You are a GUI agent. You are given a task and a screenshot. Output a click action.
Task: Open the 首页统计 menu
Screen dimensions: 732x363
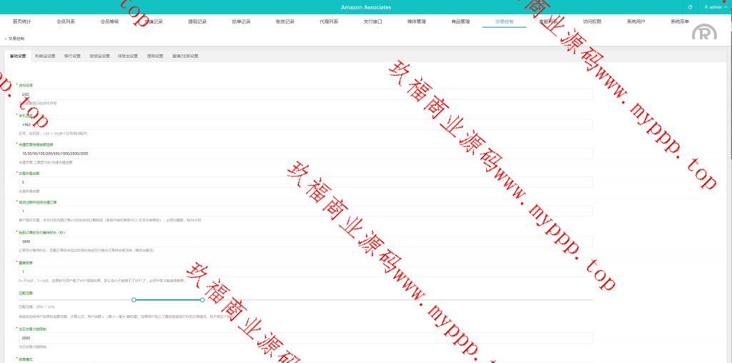click(22, 22)
